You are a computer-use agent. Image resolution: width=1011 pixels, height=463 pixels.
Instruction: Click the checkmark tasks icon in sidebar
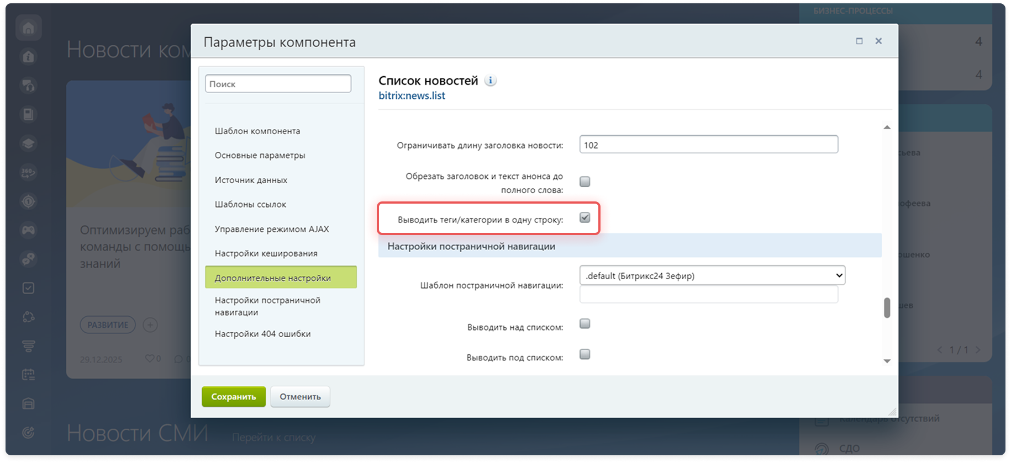click(x=29, y=288)
